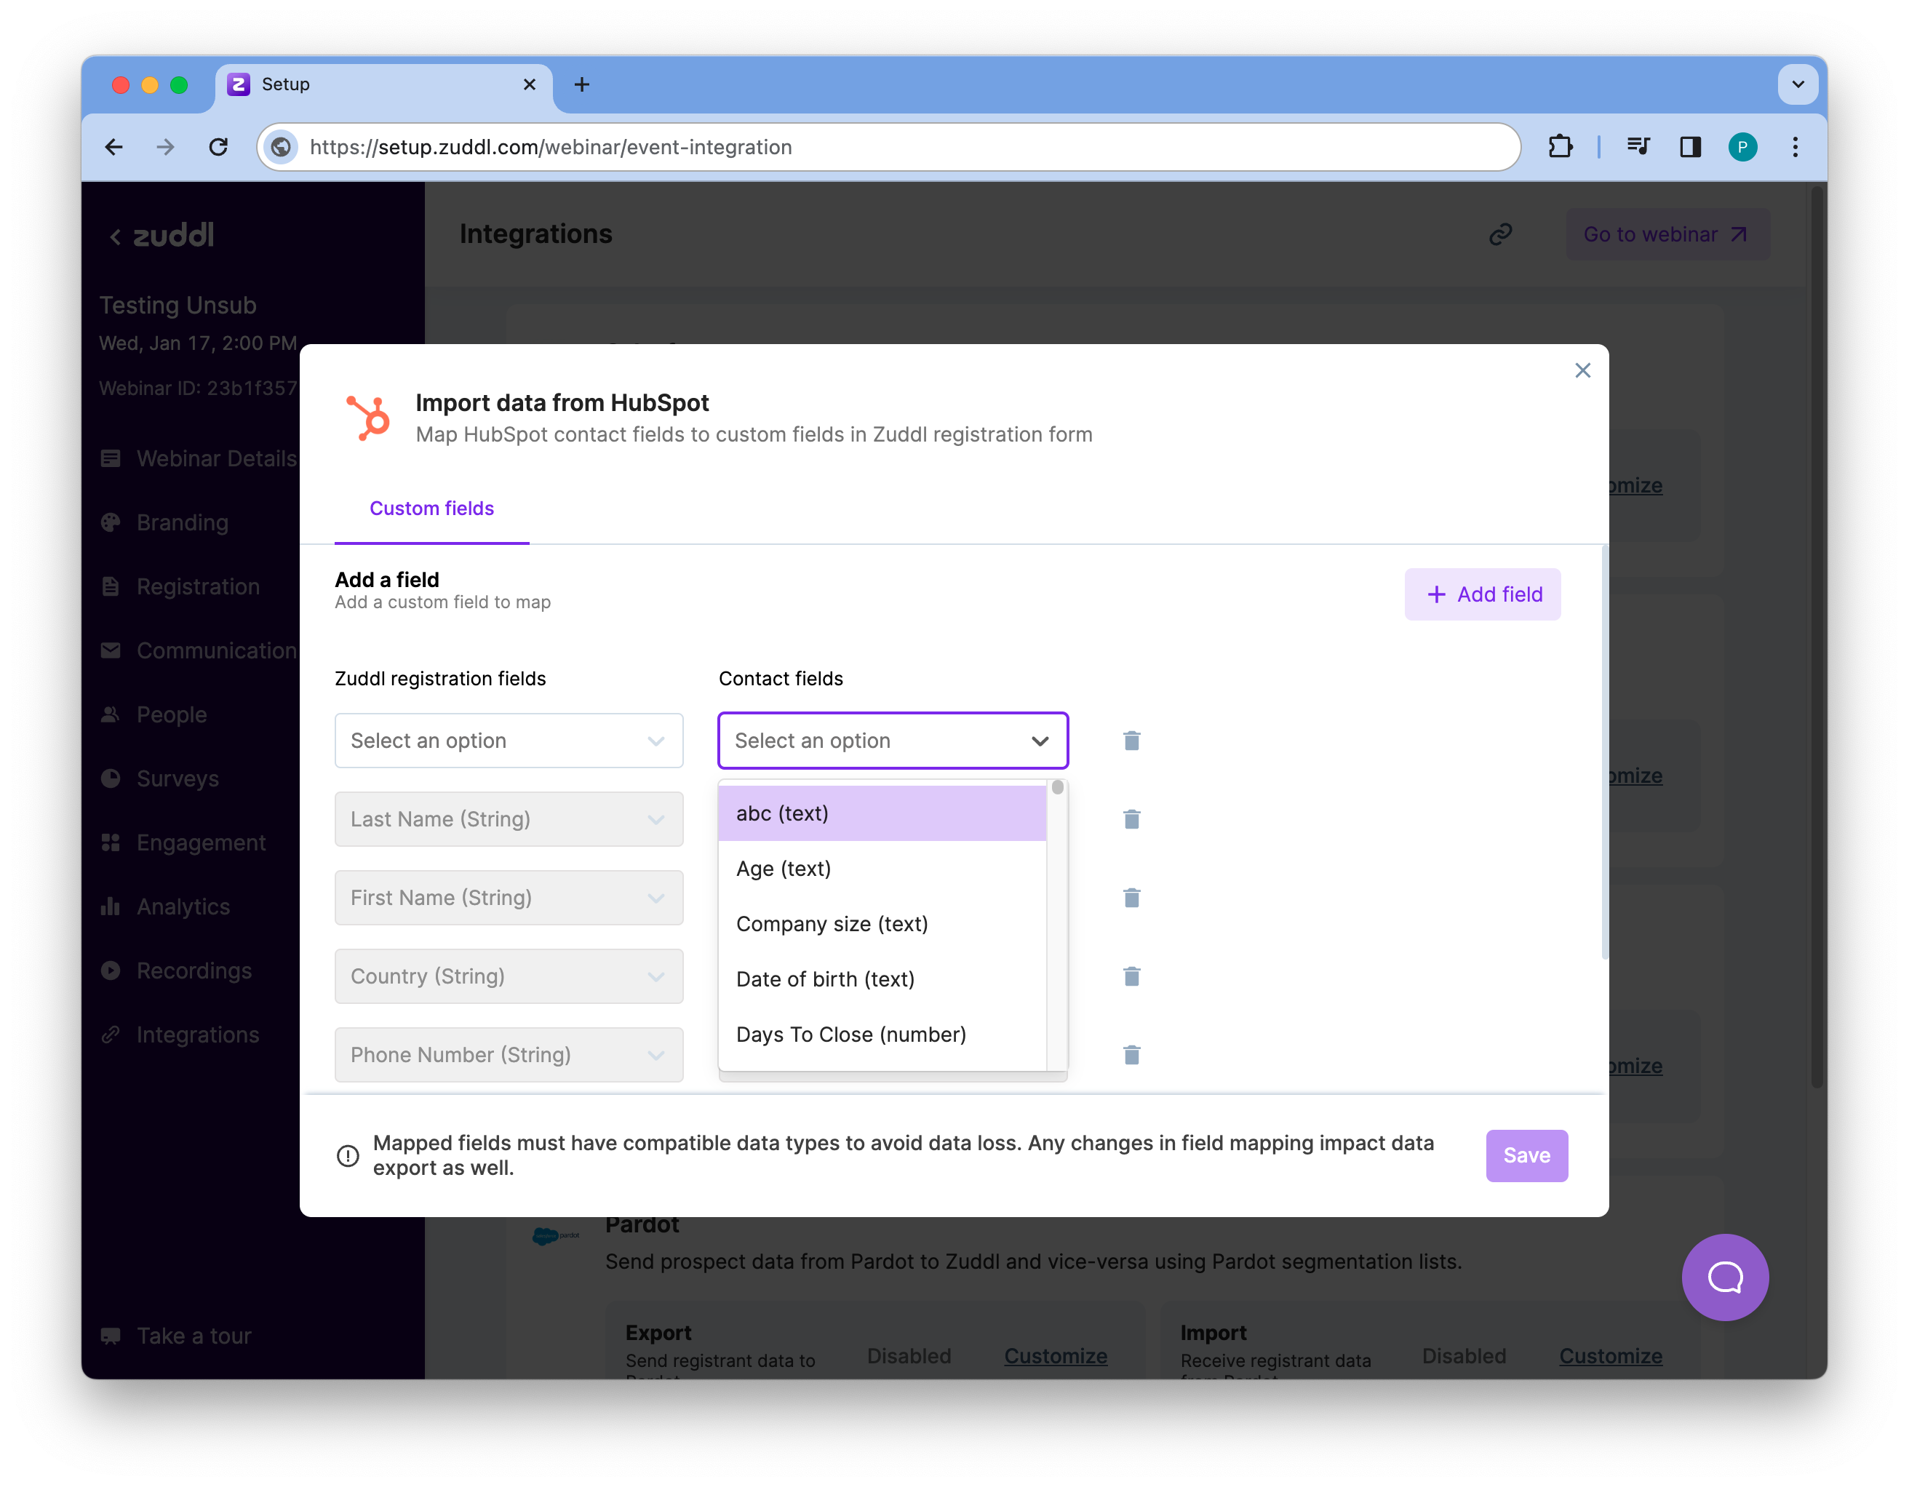The width and height of the screenshot is (1909, 1487).
Task: Close the Setup browser tab
Action: (x=529, y=85)
